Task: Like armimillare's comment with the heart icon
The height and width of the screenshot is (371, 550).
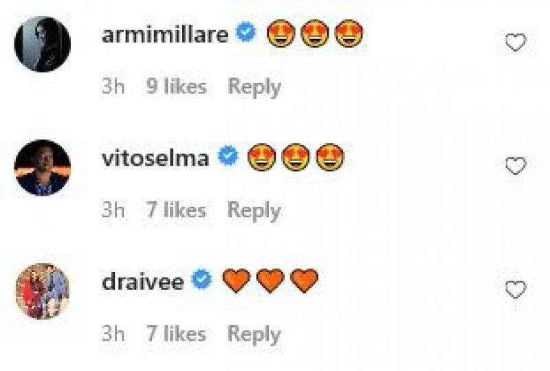Action: 516,42
